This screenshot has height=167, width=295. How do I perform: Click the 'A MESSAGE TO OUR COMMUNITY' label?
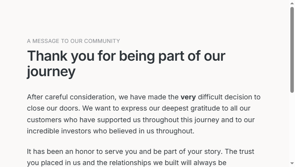coord(74,41)
